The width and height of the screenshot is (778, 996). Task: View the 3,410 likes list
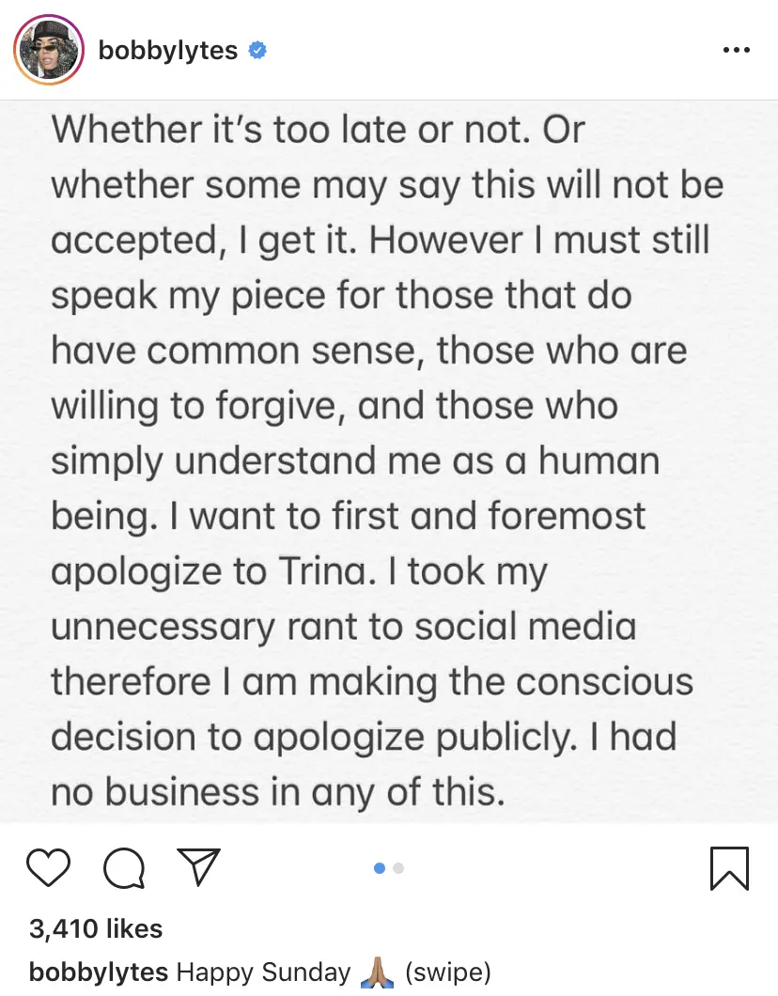(x=96, y=928)
